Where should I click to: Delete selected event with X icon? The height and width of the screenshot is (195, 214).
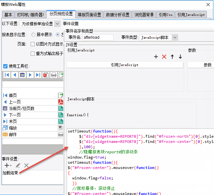point(26,166)
